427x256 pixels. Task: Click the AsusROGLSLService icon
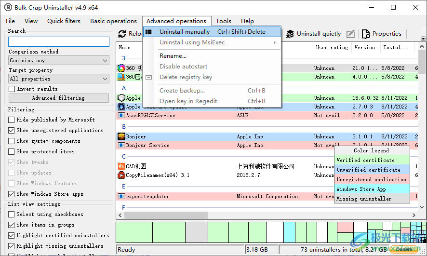point(121,116)
